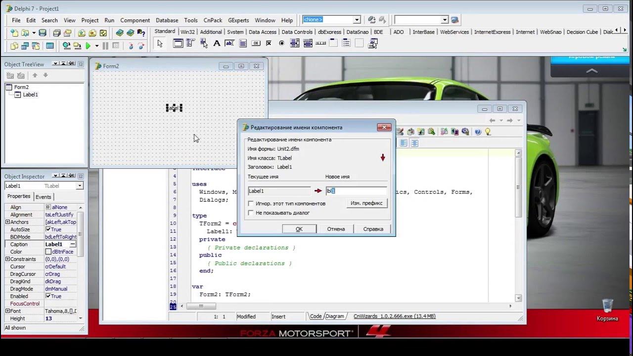633x356 pixels.
Task: Open the GExperts menu
Action: pos(238,20)
